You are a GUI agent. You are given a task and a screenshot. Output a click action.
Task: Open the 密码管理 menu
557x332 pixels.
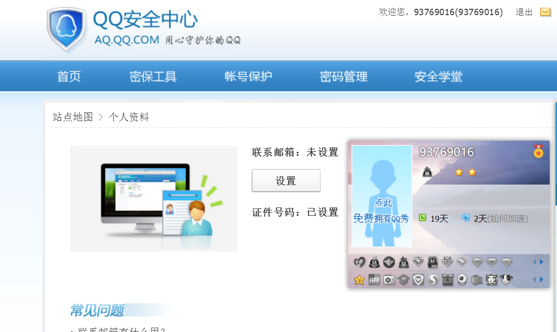344,77
